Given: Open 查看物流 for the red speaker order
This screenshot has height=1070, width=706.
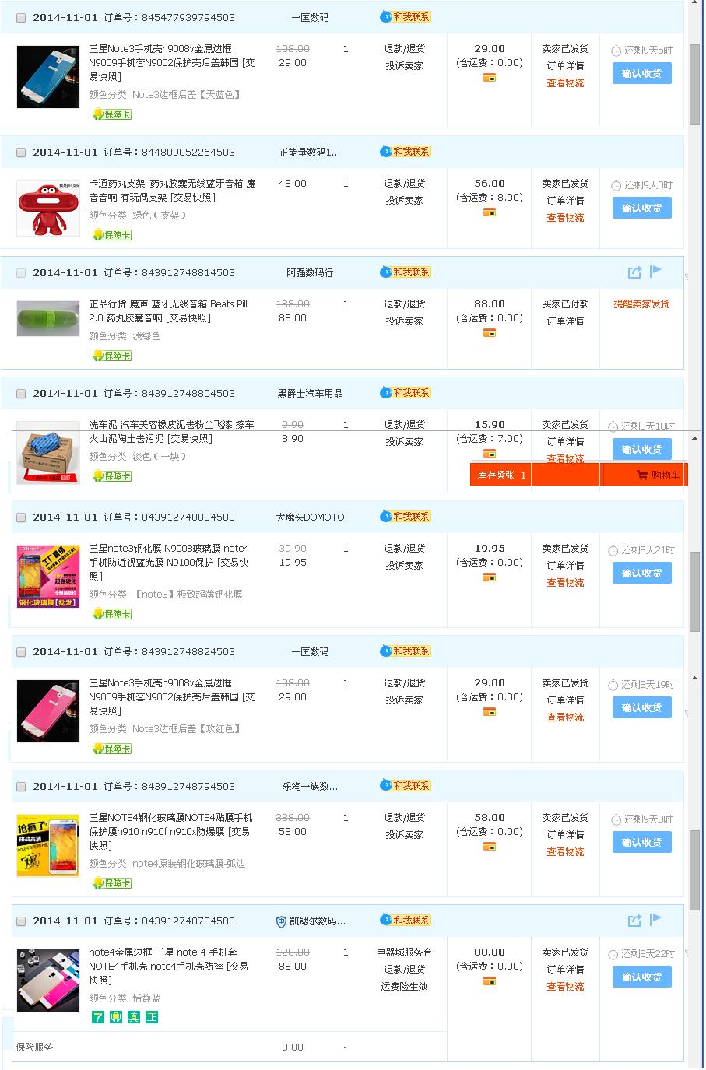Looking at the screenshot, I should coord(565,218).
